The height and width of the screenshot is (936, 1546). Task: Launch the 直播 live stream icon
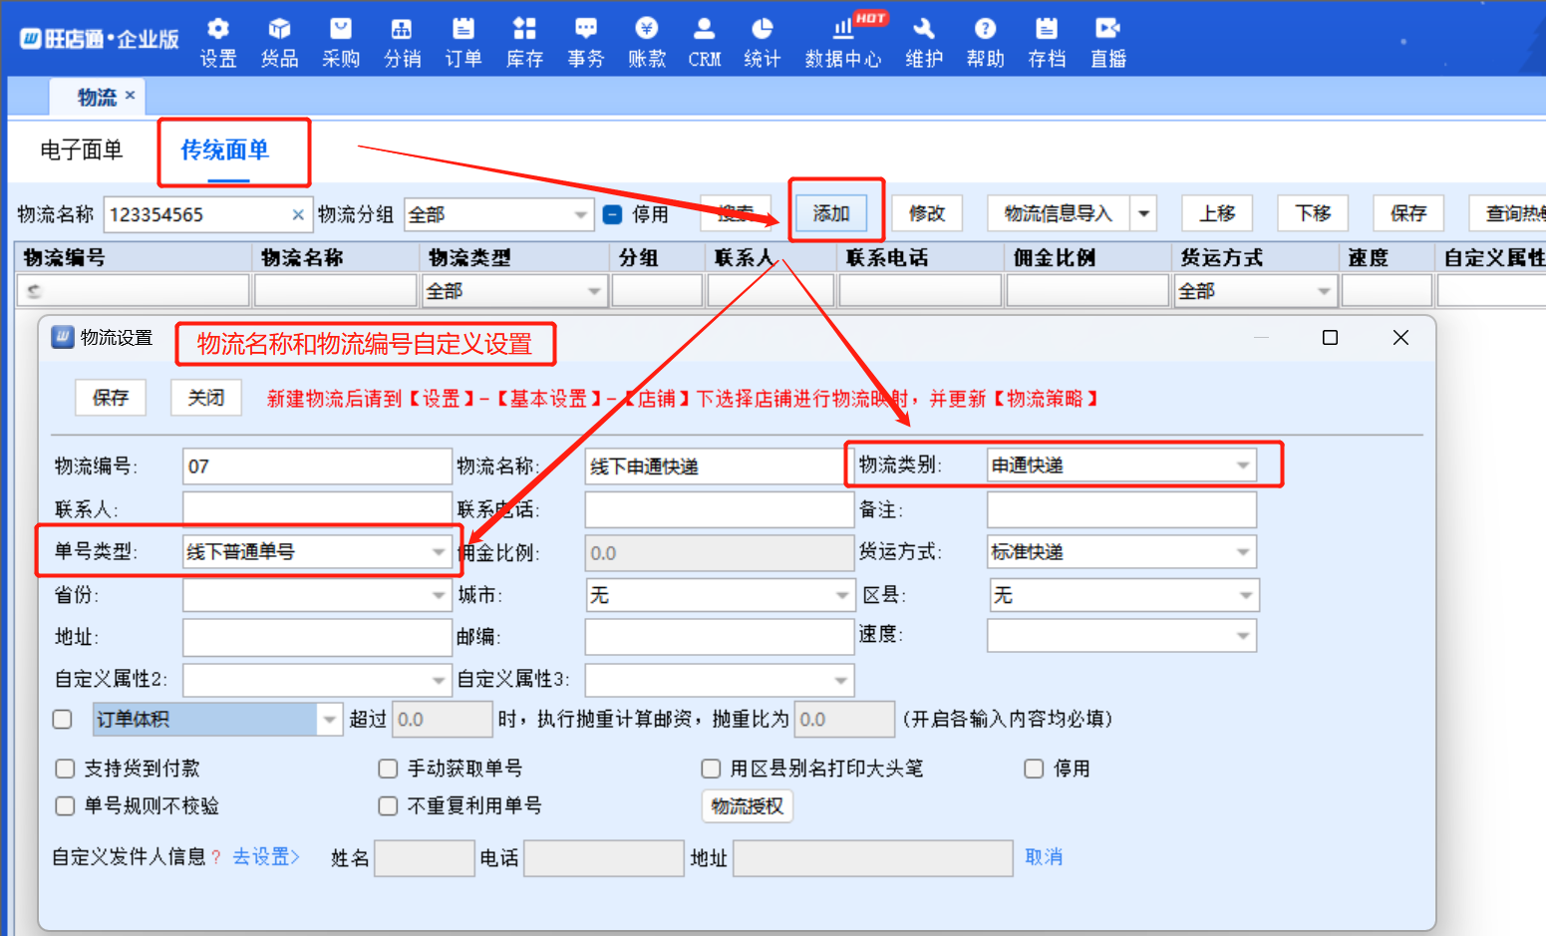click(x=1107, y=42)
